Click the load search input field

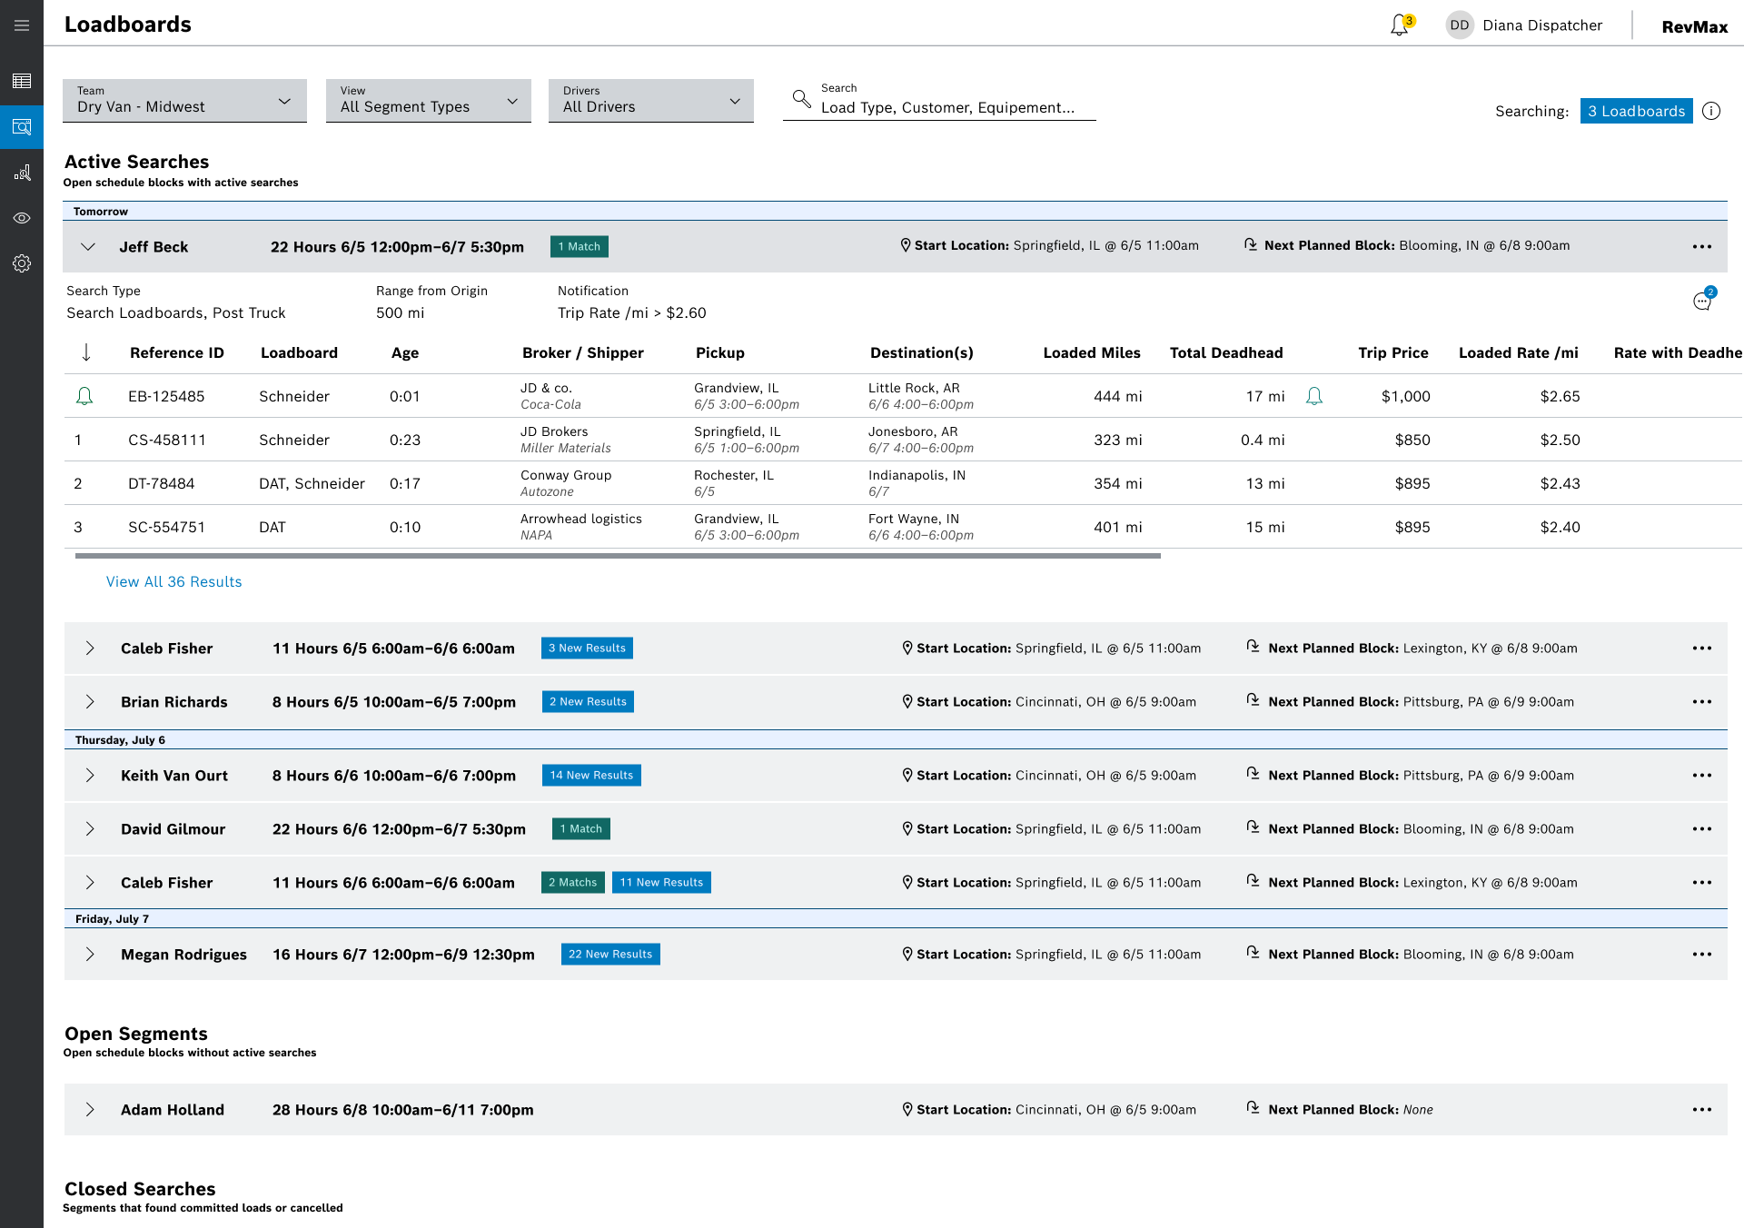click(947, 107)
